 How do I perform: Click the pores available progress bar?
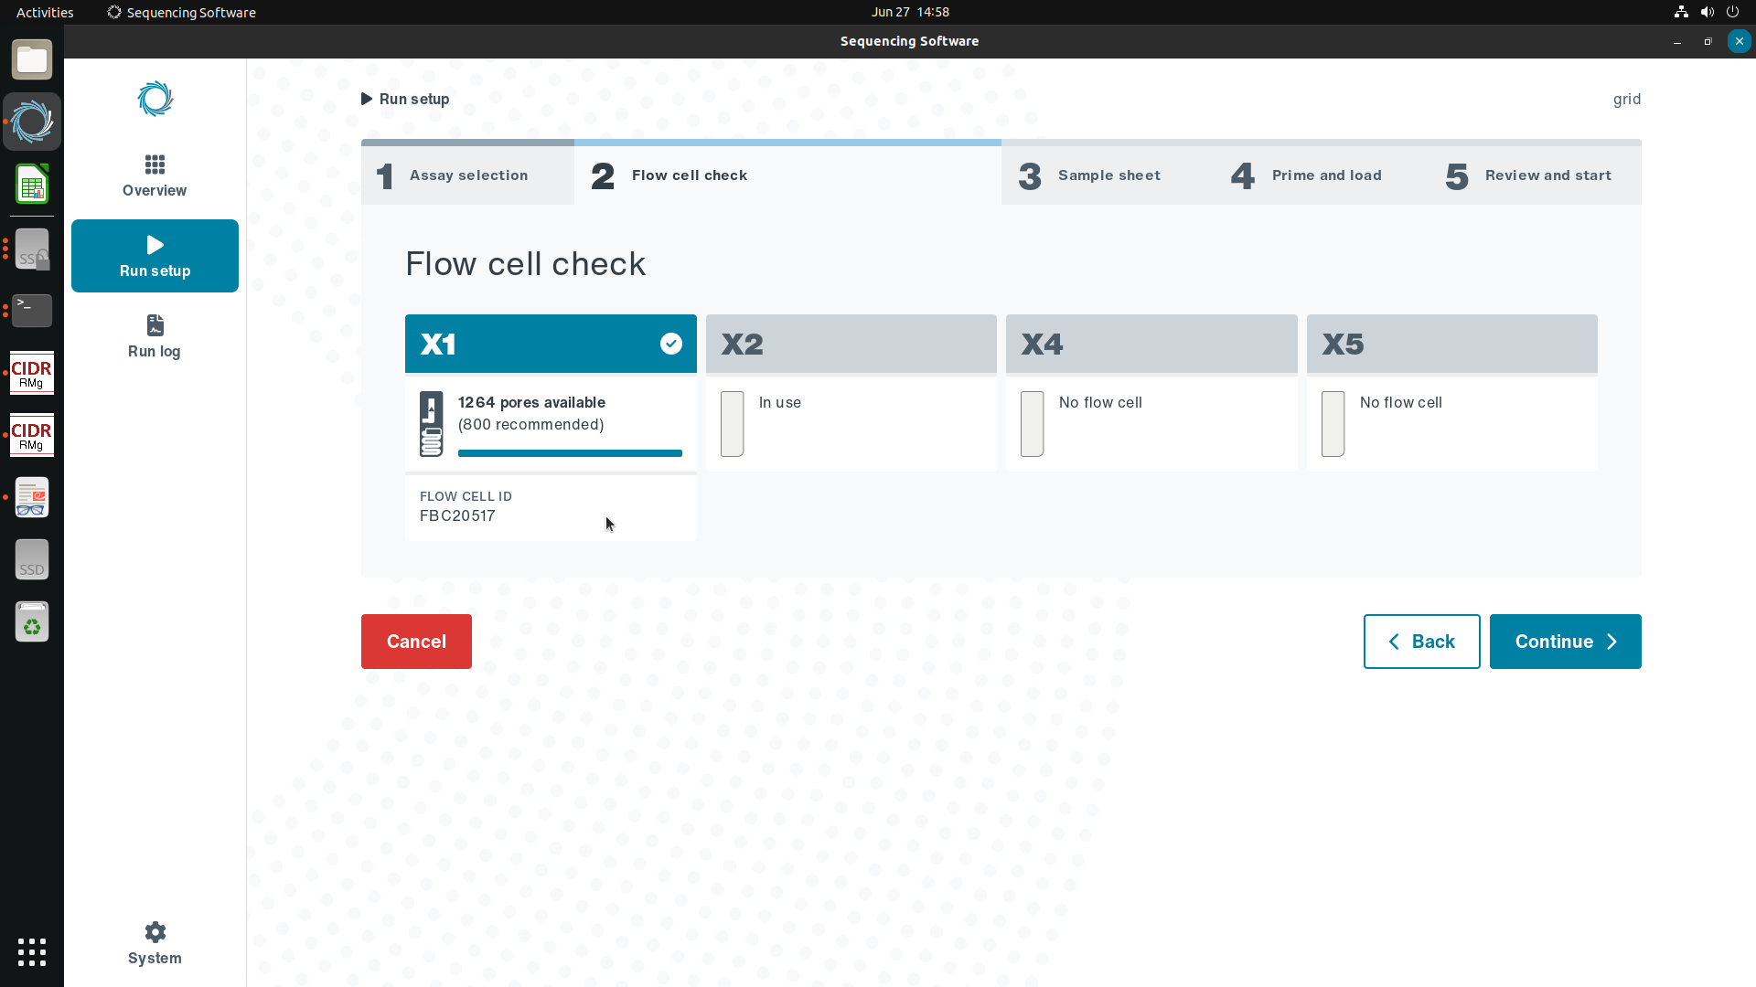570,453
